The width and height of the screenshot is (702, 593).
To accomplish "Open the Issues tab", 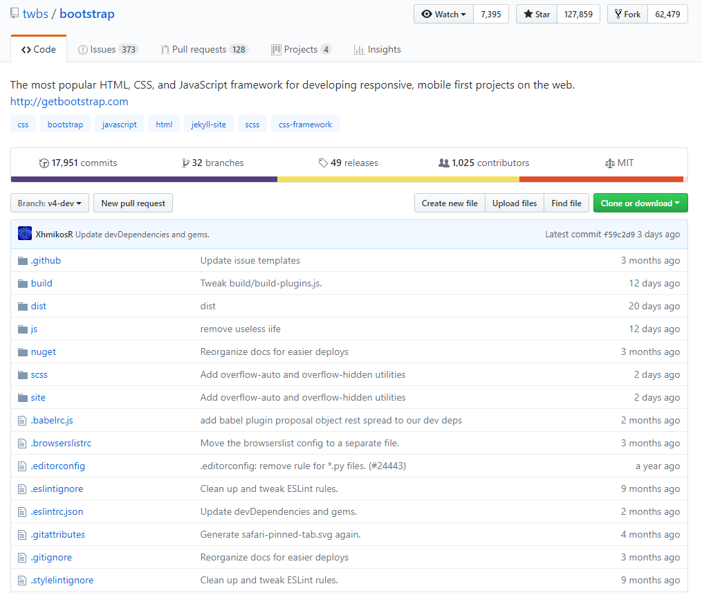I will point(108,49).
